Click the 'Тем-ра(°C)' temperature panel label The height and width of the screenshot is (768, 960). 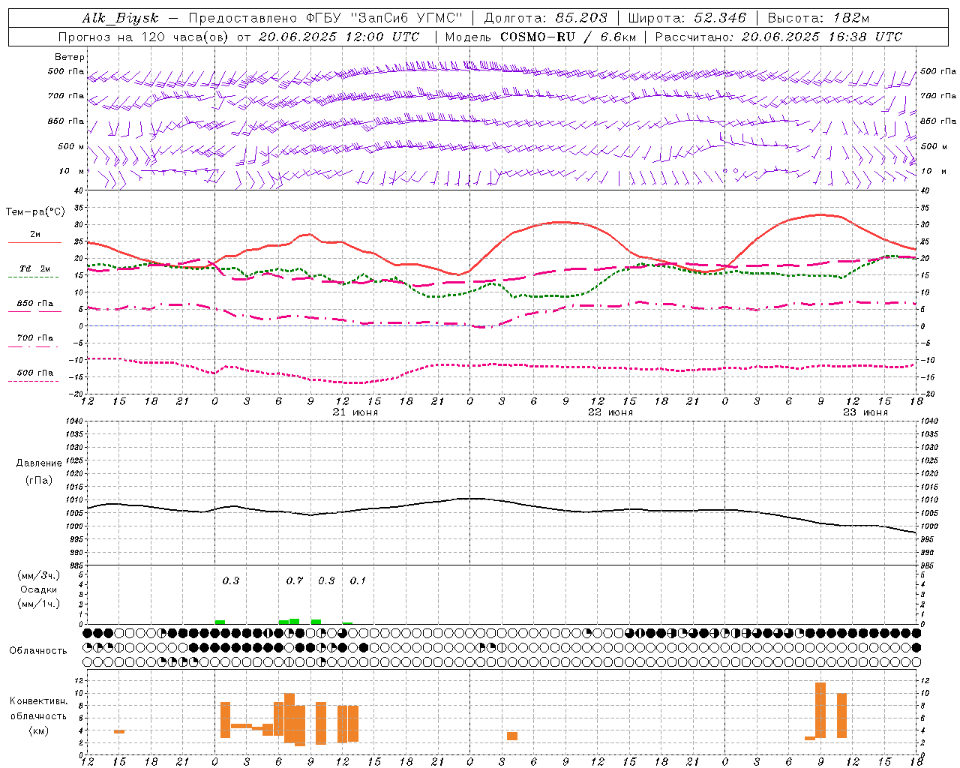click(x=35, y=212)
